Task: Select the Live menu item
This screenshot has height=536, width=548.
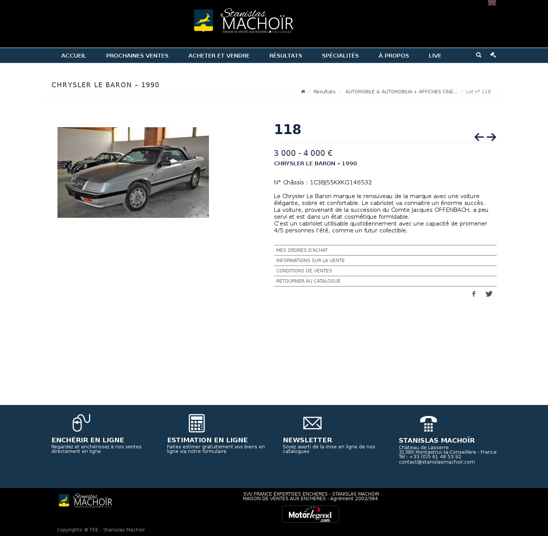Action: click(435, 56)
